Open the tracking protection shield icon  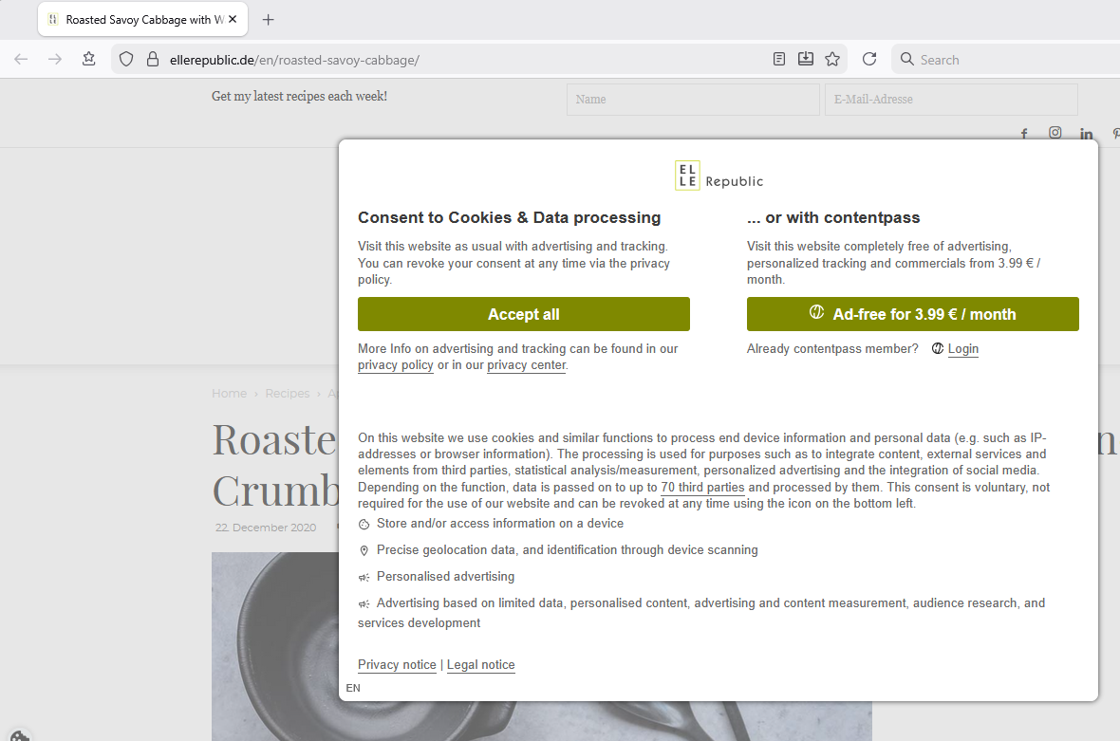(126, 60)
